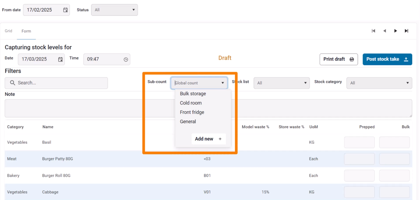Jump to the last record arrow
Viewport: 420px width, 200px height.
(406, 31)
